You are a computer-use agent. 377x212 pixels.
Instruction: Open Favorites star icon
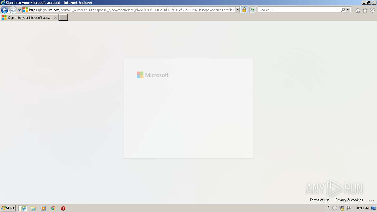tap(365, 10)
